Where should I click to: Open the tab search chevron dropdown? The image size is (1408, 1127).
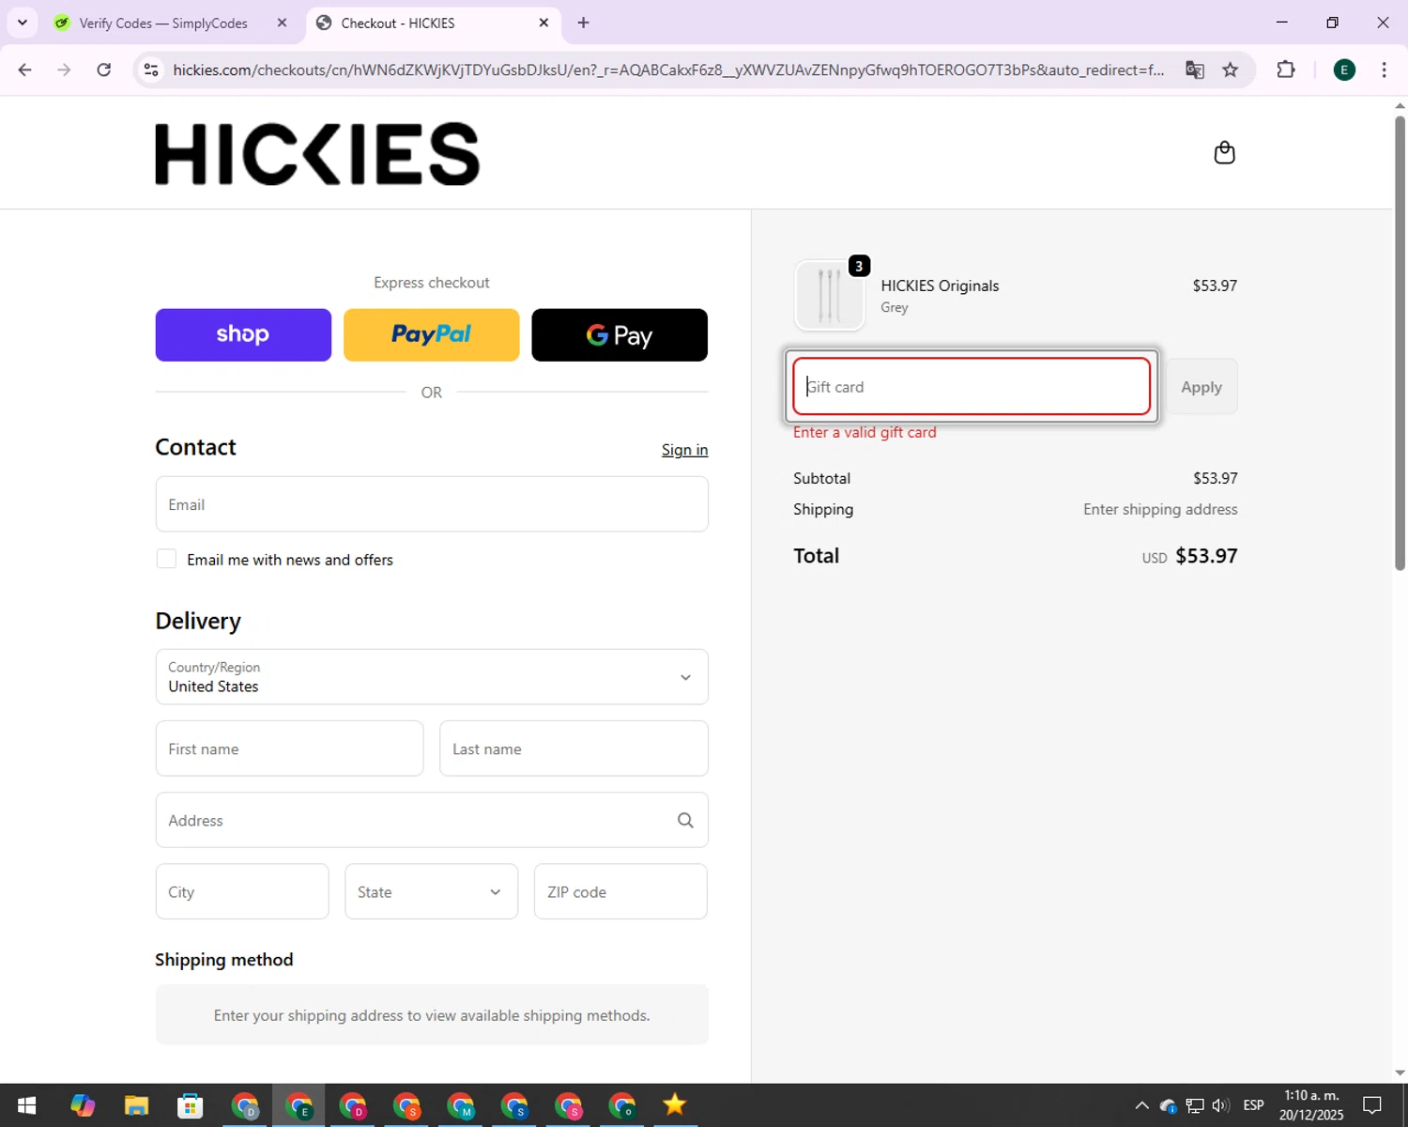[23, 23]
